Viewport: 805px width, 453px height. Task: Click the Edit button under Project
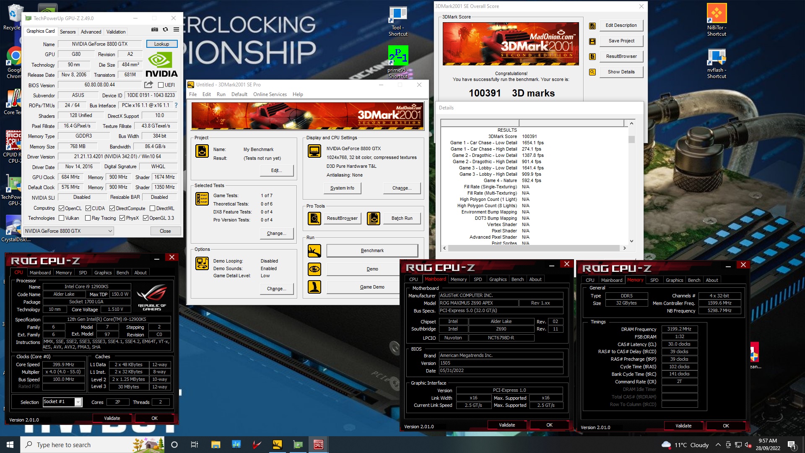point(276,171)
